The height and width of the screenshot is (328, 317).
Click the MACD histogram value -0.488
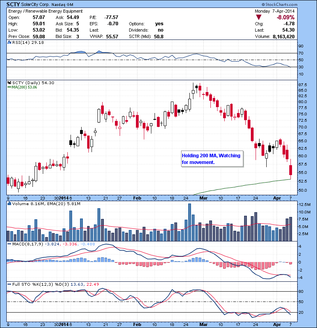pyautogui.click(x=88, y=244)
